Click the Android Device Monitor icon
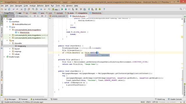This screenshot has height=104, width=186. click(100, 9)
